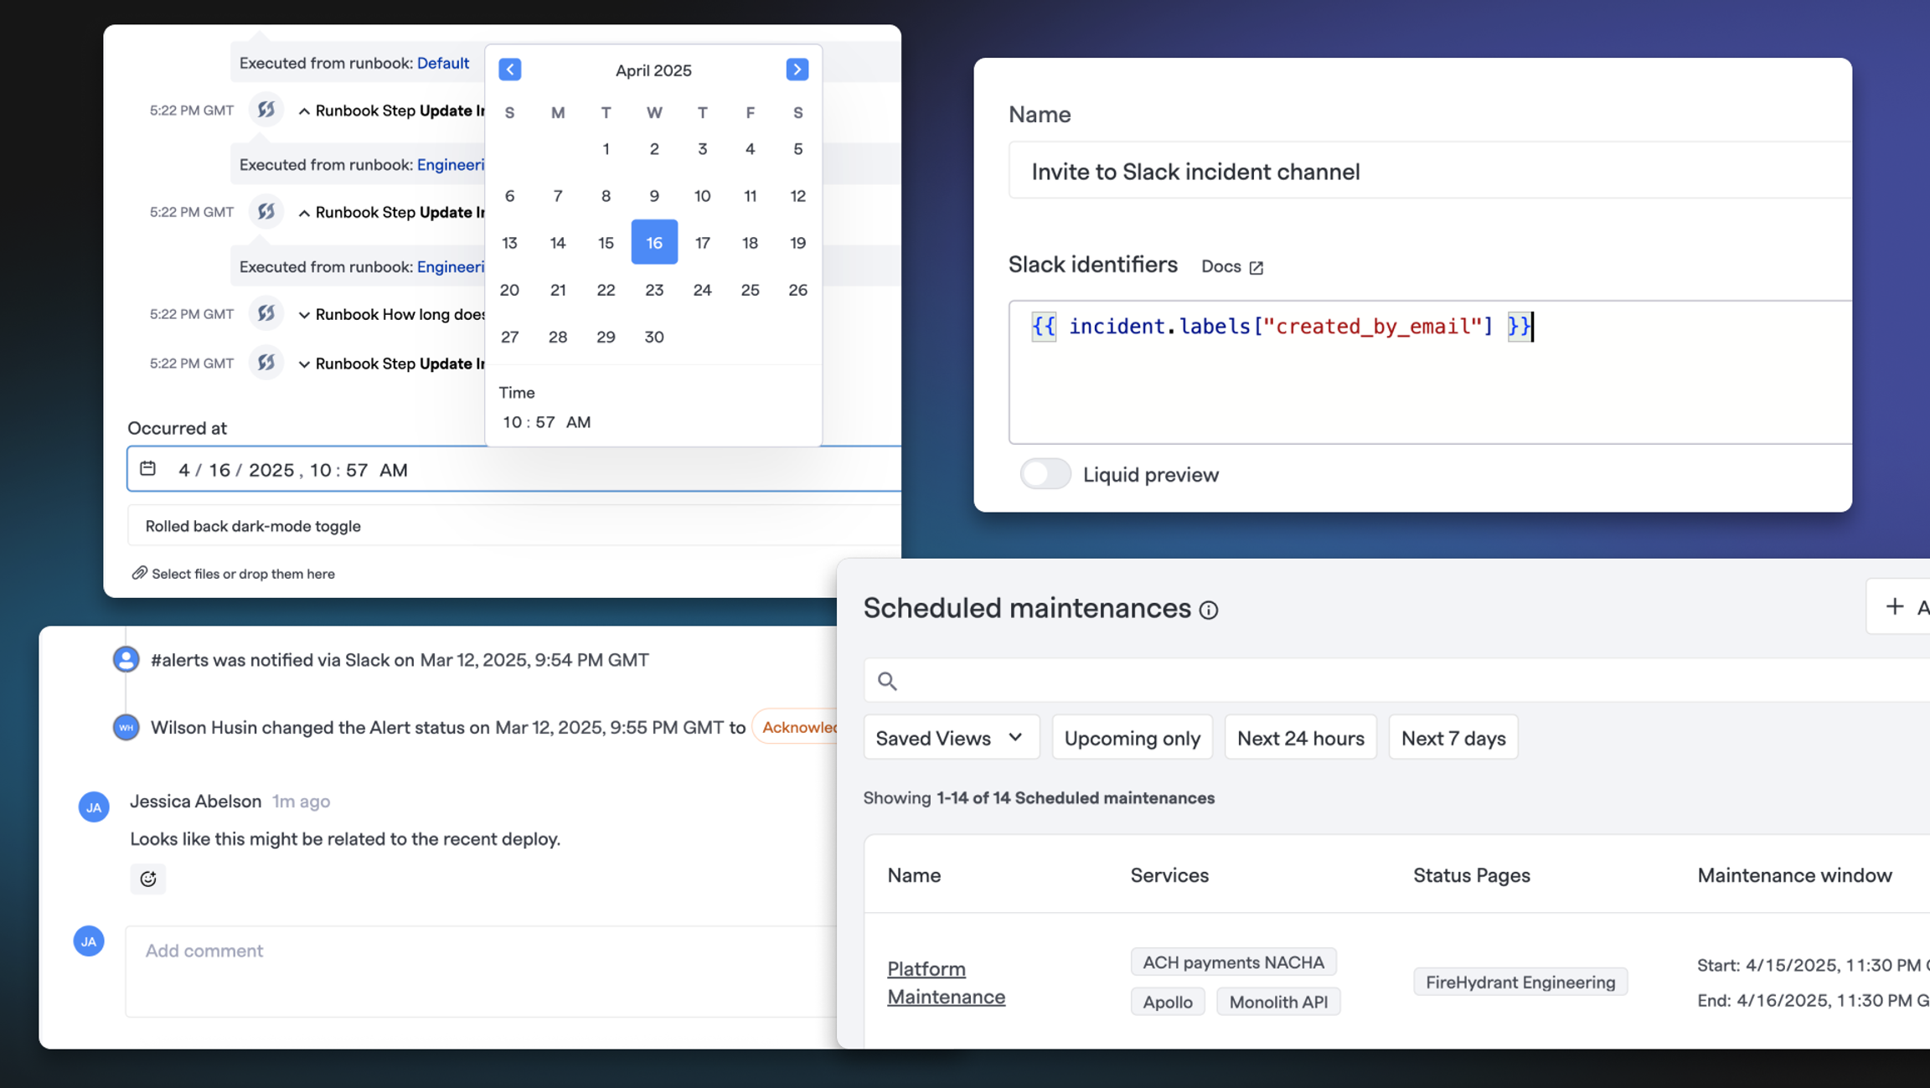Open the Default runbook link

442,63
